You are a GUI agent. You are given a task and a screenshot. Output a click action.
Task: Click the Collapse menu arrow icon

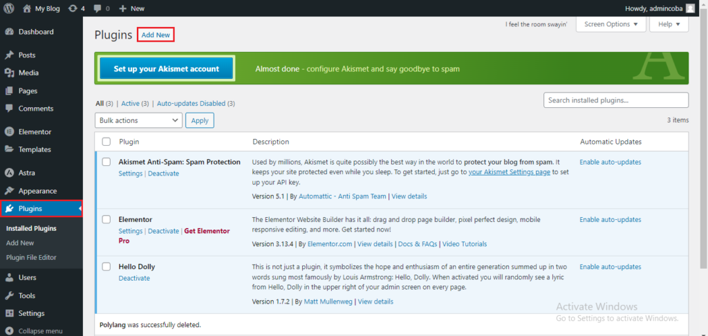[9, 331]
